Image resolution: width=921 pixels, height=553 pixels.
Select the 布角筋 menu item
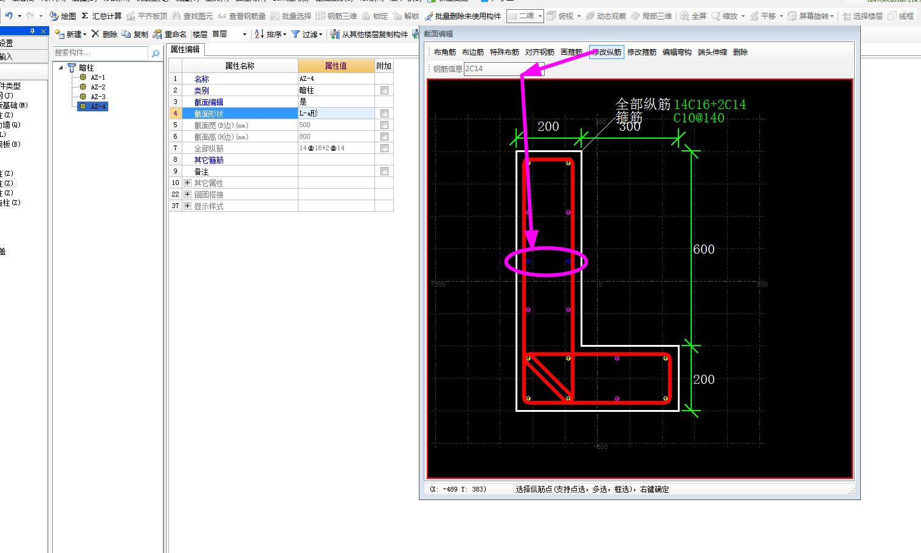tap(445, 52)
